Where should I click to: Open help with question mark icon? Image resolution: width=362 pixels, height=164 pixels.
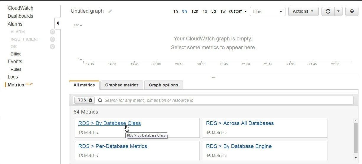[x=352, y=11]
